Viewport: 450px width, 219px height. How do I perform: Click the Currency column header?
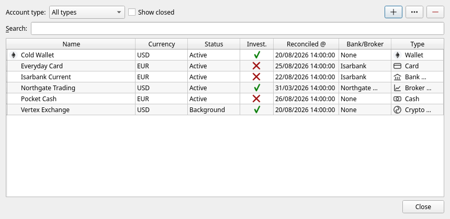162,44
